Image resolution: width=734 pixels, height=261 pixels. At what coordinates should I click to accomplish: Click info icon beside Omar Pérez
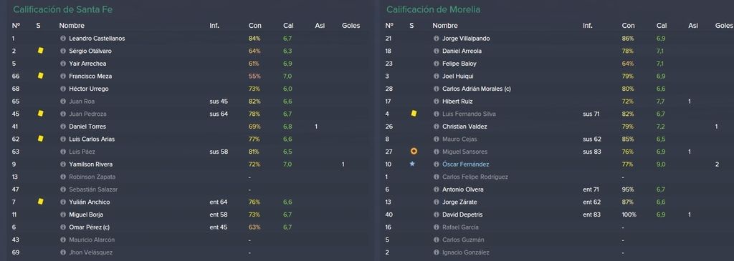[63, 227]
